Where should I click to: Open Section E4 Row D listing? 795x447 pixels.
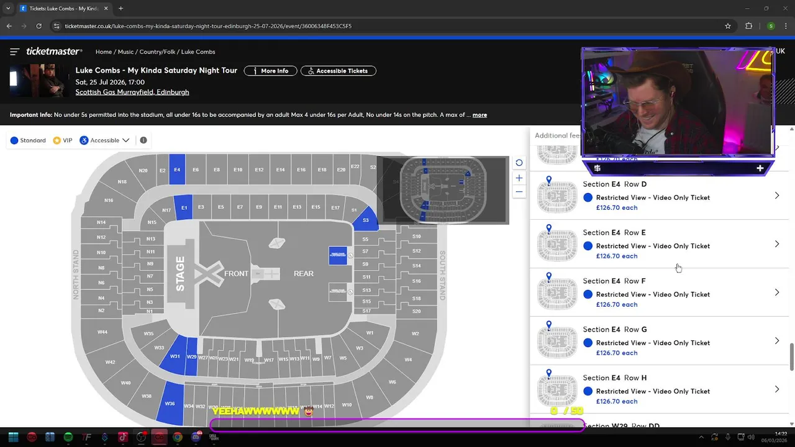660,196
